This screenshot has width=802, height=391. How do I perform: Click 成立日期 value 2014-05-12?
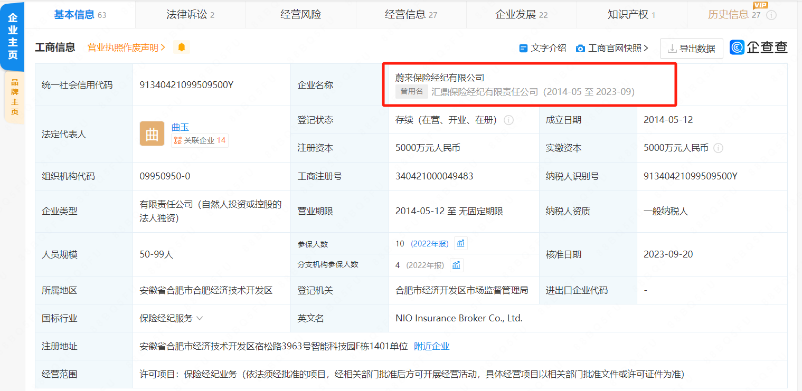[x=668, y=120]
